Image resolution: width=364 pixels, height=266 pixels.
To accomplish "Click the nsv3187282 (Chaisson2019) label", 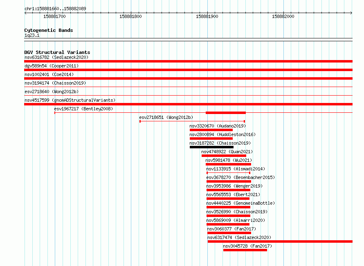I will (220, 143).
